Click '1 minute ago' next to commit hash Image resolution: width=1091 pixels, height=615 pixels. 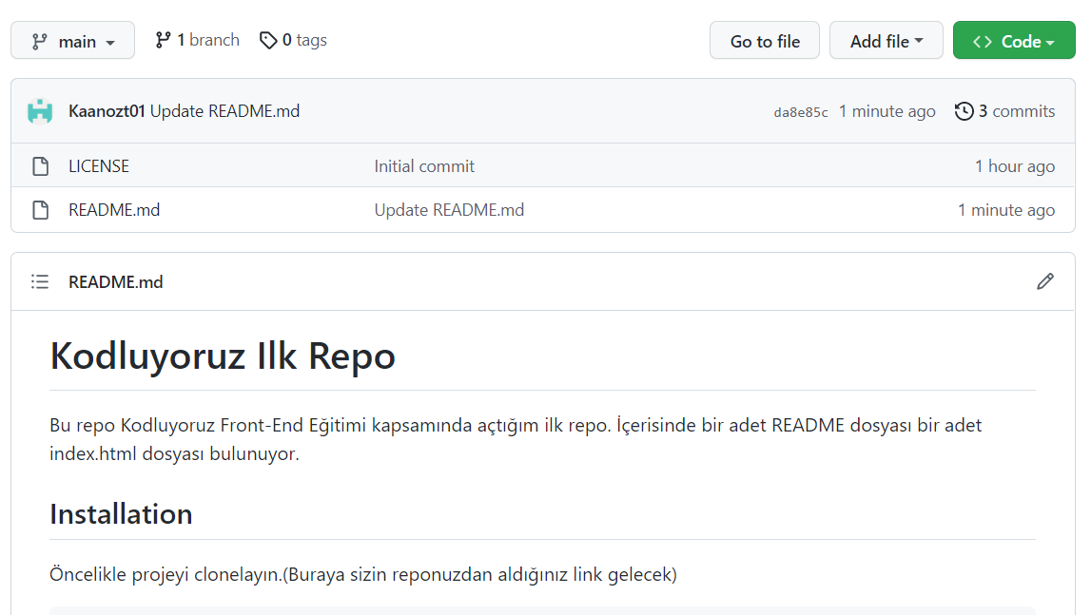[x=887, y=111]
